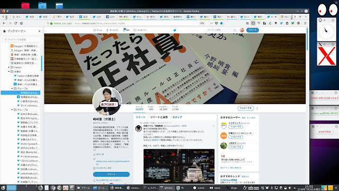Select the ツイート timeline tab
Image resolution: width=339 pixels, height=191 pixels.
pyautogui.click(x=140, y=117)
